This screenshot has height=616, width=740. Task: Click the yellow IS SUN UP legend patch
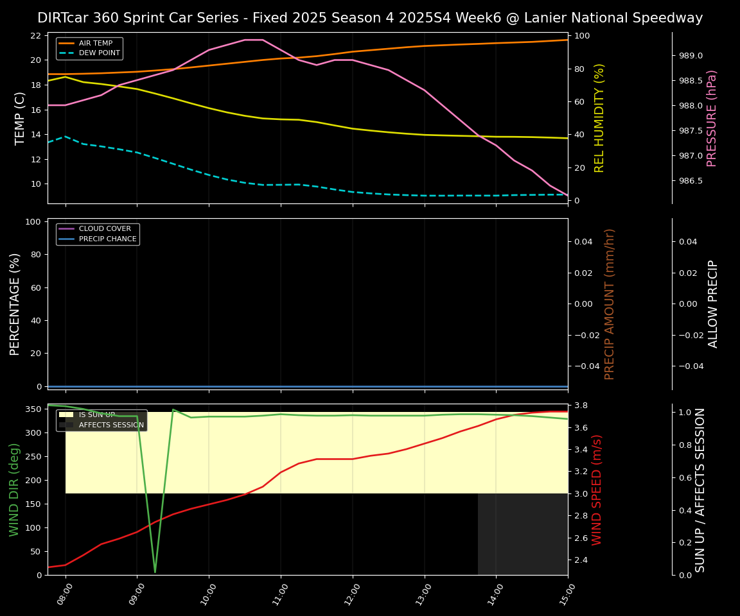67,415
